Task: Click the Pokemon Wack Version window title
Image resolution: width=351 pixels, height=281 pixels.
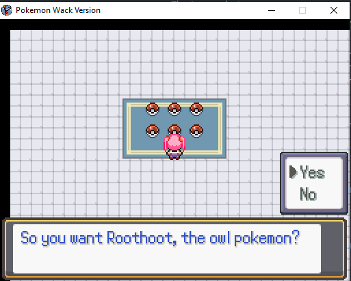Action: coord(58,10)
